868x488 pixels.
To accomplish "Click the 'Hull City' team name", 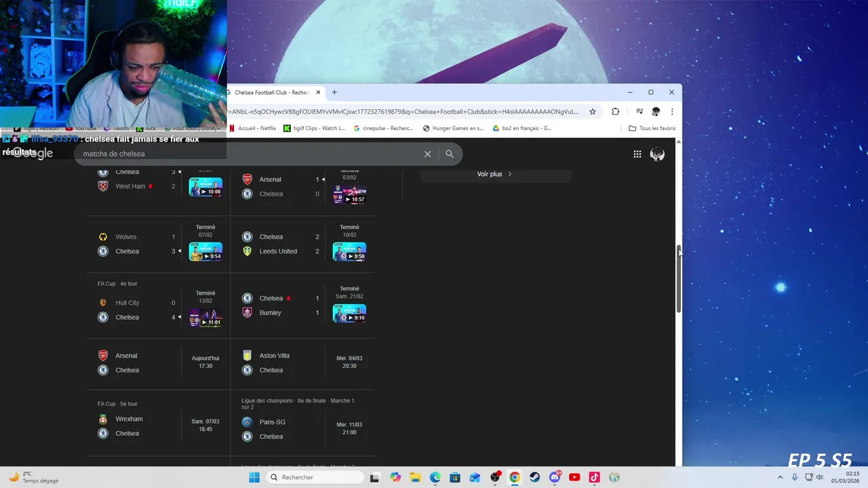I will (127, 303).
